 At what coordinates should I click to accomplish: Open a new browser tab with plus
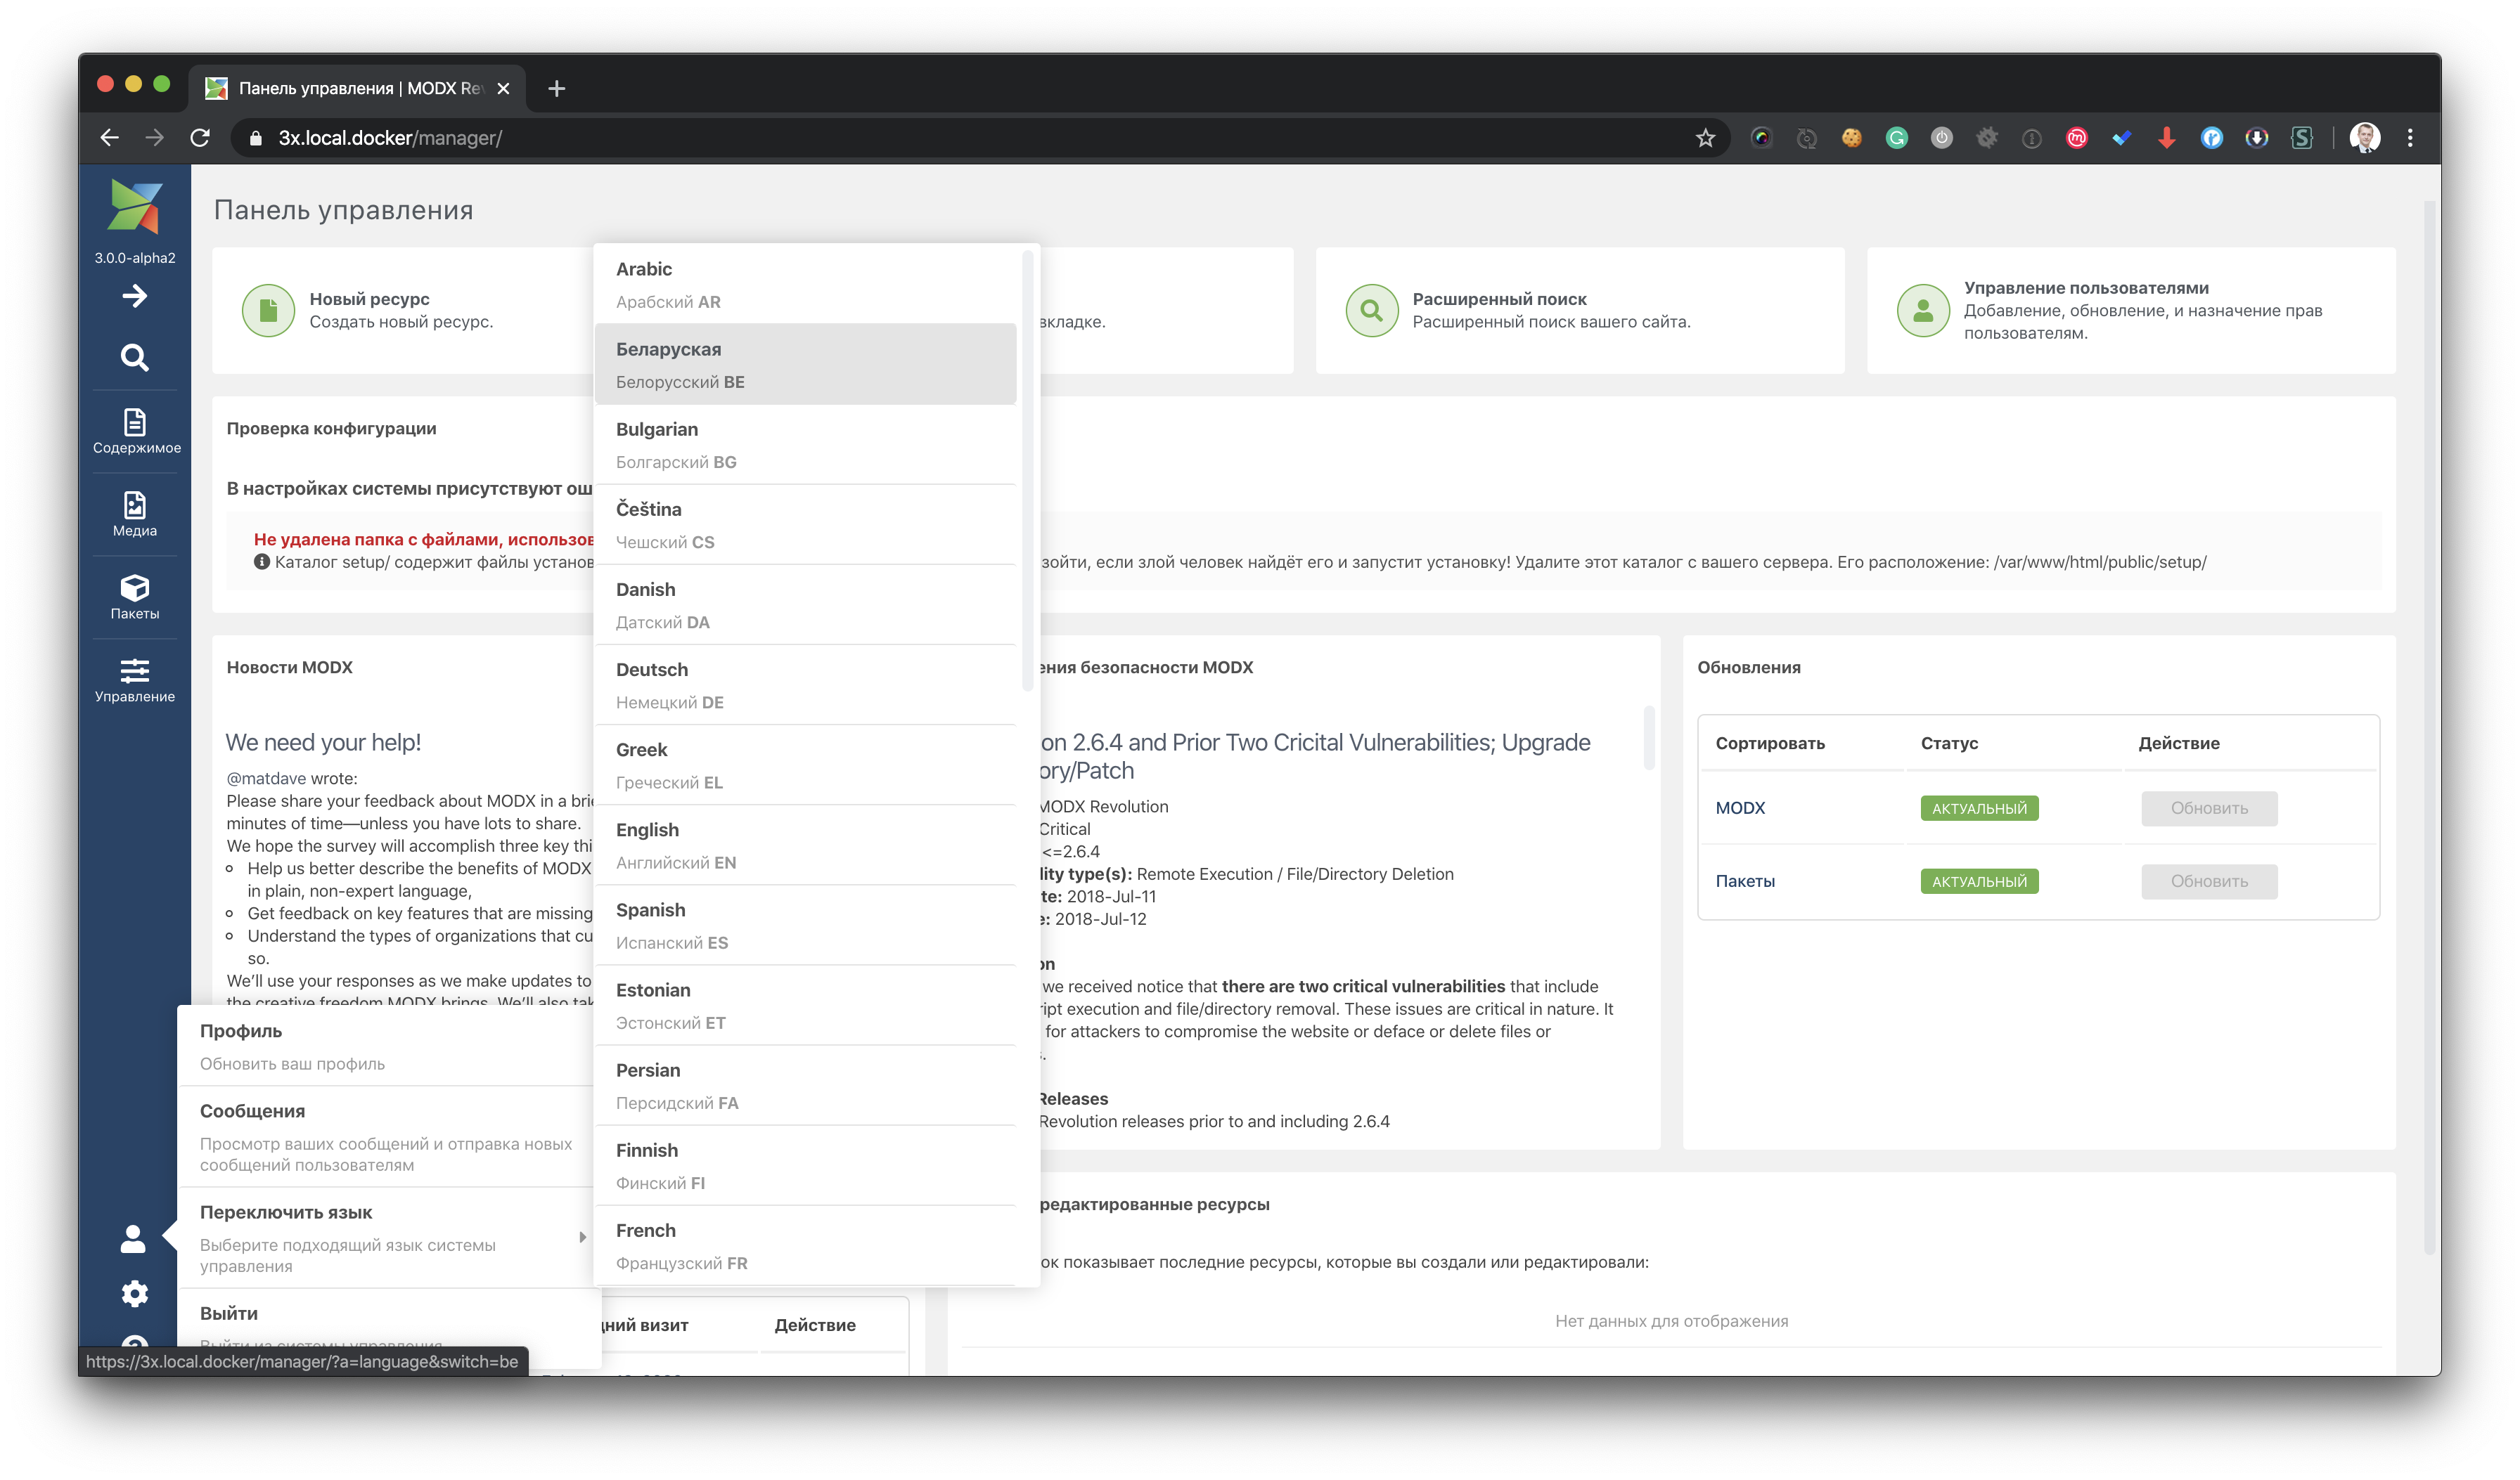tap(557, 88)
